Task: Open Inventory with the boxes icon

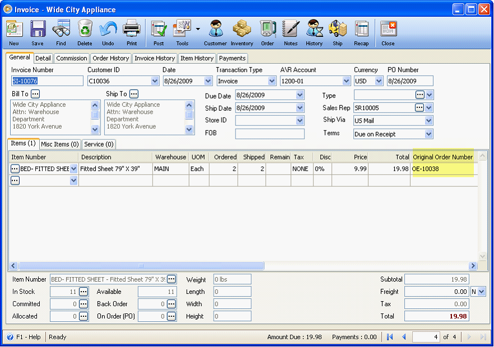Action: (242, 32)
